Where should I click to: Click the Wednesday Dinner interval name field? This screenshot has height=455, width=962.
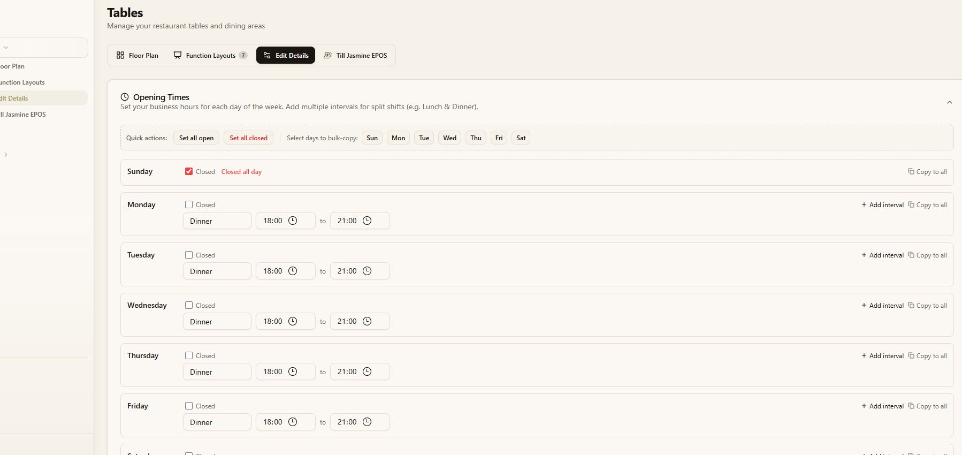pyautogui.click(x=217, y=321)
